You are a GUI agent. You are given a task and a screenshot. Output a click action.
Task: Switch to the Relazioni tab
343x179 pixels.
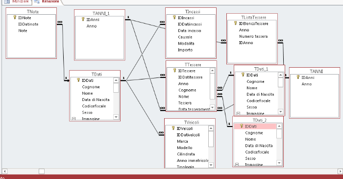tap(50, 1)
